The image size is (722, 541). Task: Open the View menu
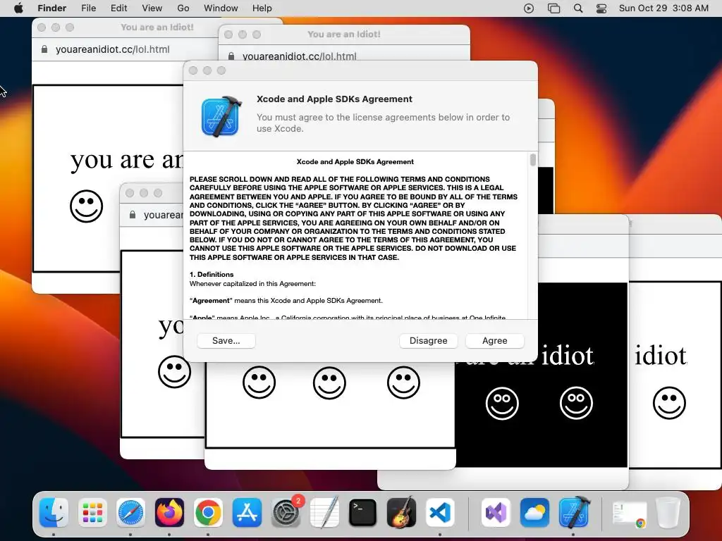tap(152, 8)
